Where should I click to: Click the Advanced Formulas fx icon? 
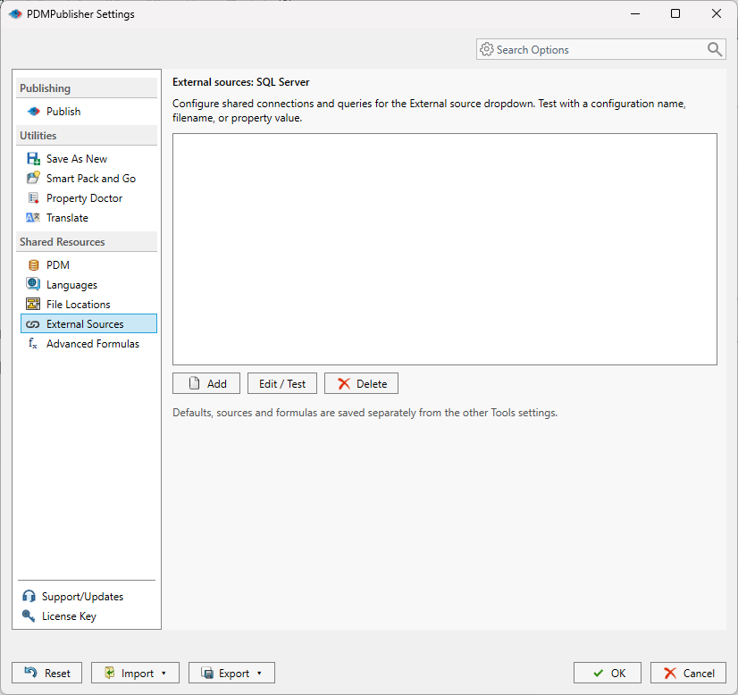[32, 344]
